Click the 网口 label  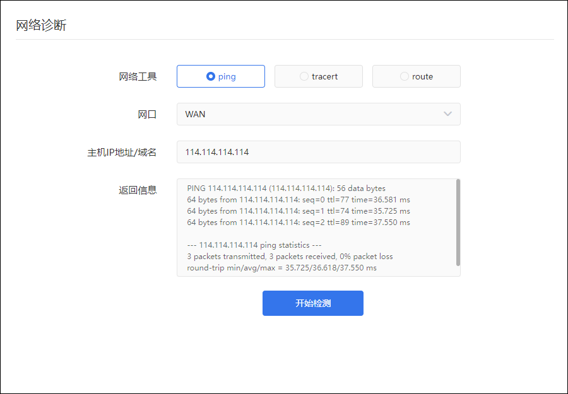coord(147,115)
